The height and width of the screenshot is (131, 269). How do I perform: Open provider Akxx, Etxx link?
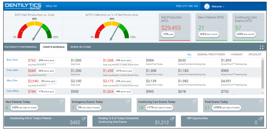point(12,81)
